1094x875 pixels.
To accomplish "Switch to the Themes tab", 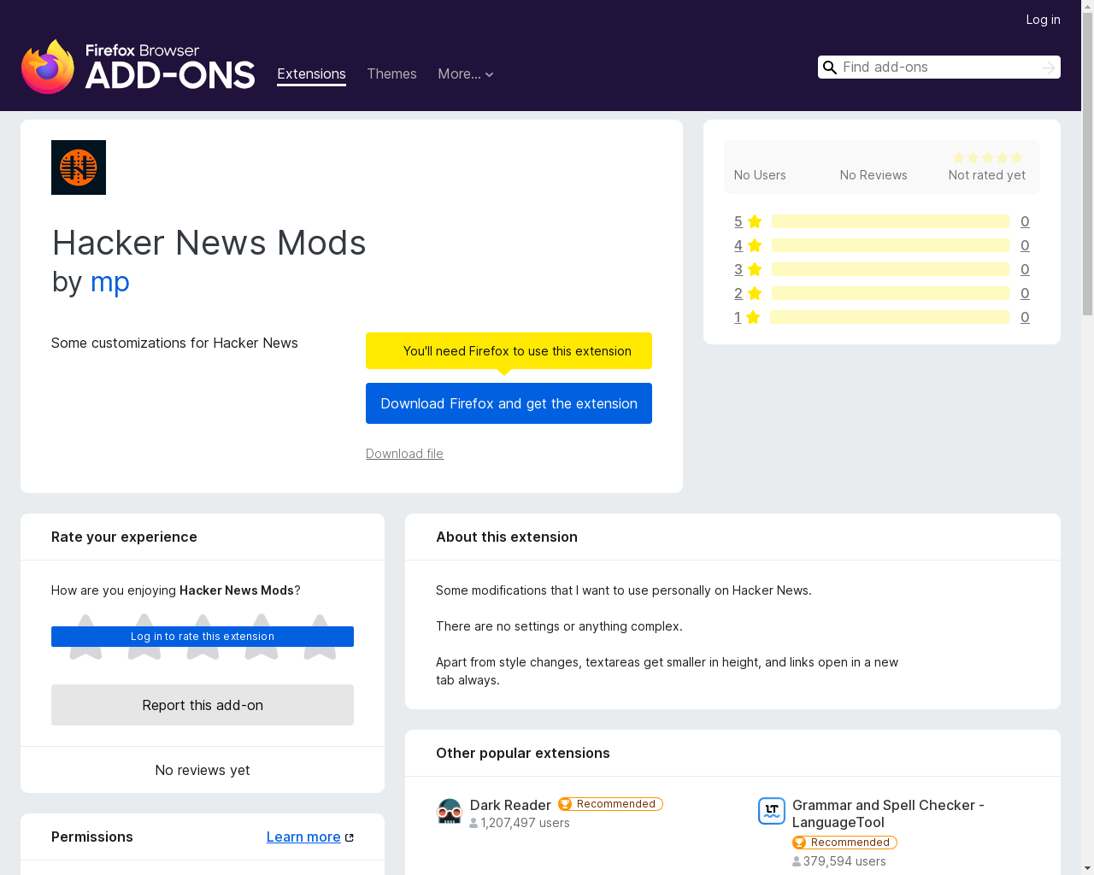I will 391,74.
